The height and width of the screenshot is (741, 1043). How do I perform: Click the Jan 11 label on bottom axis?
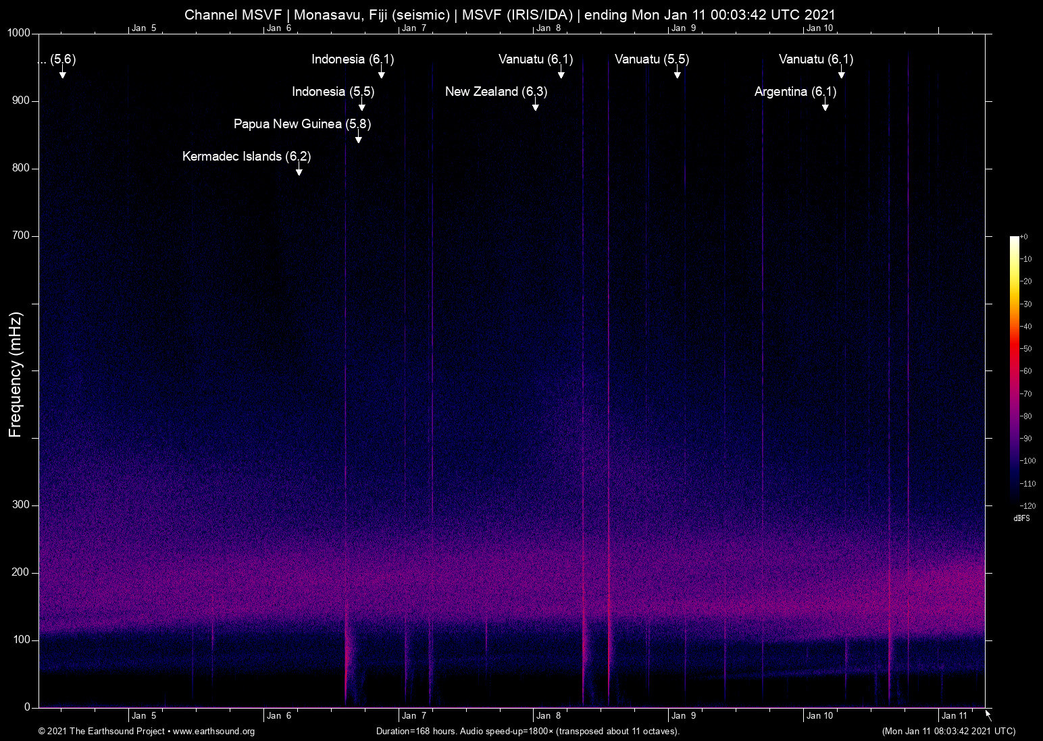point(955,715)
